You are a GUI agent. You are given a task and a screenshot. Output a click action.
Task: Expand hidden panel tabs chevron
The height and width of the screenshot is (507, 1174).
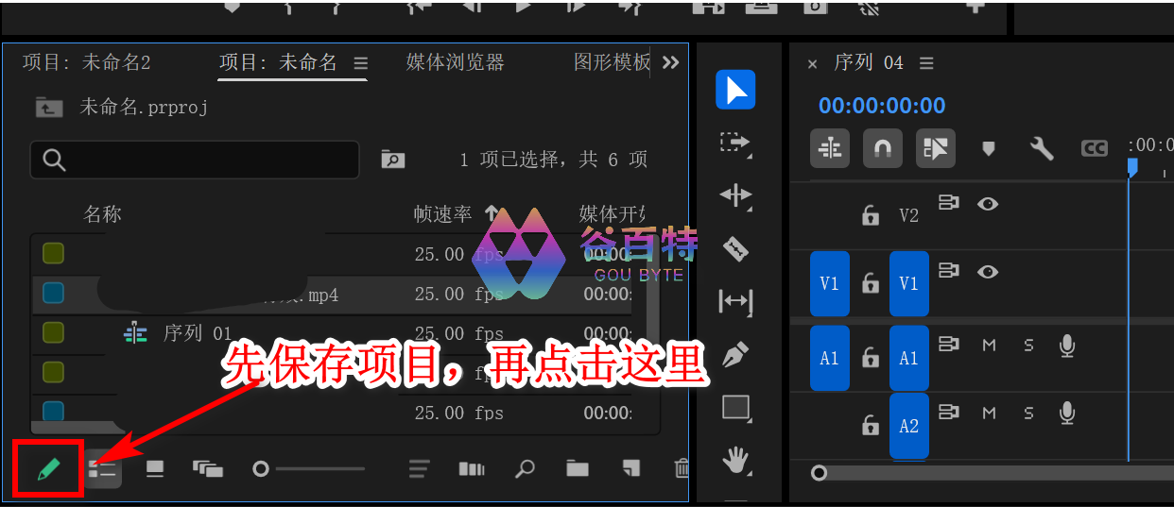[x=670, y=62]
